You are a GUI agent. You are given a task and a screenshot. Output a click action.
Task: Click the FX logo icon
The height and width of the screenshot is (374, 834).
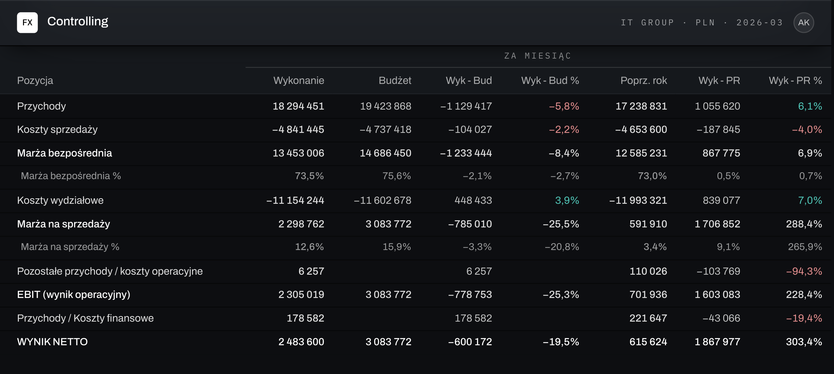click(27, 23)
